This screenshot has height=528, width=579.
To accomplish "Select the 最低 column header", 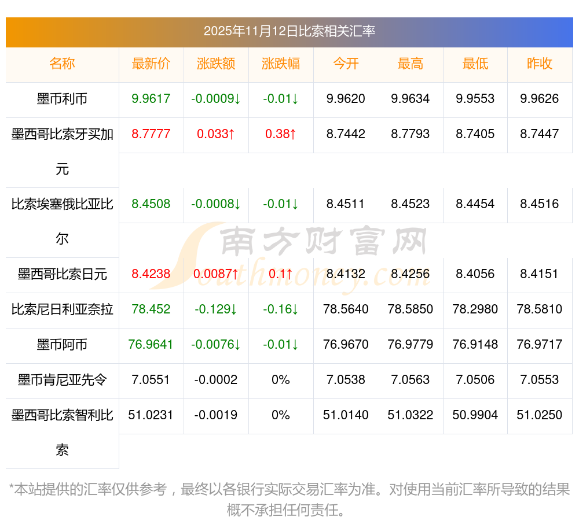I will pos(475,64).
